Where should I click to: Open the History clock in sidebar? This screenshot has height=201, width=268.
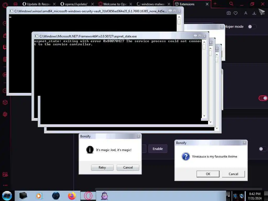click(5, 91)
